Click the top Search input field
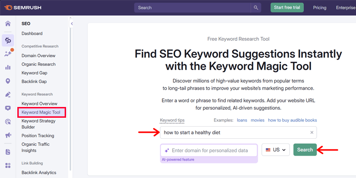The width and height of the screenshot is (356, 178). (193, 7)
